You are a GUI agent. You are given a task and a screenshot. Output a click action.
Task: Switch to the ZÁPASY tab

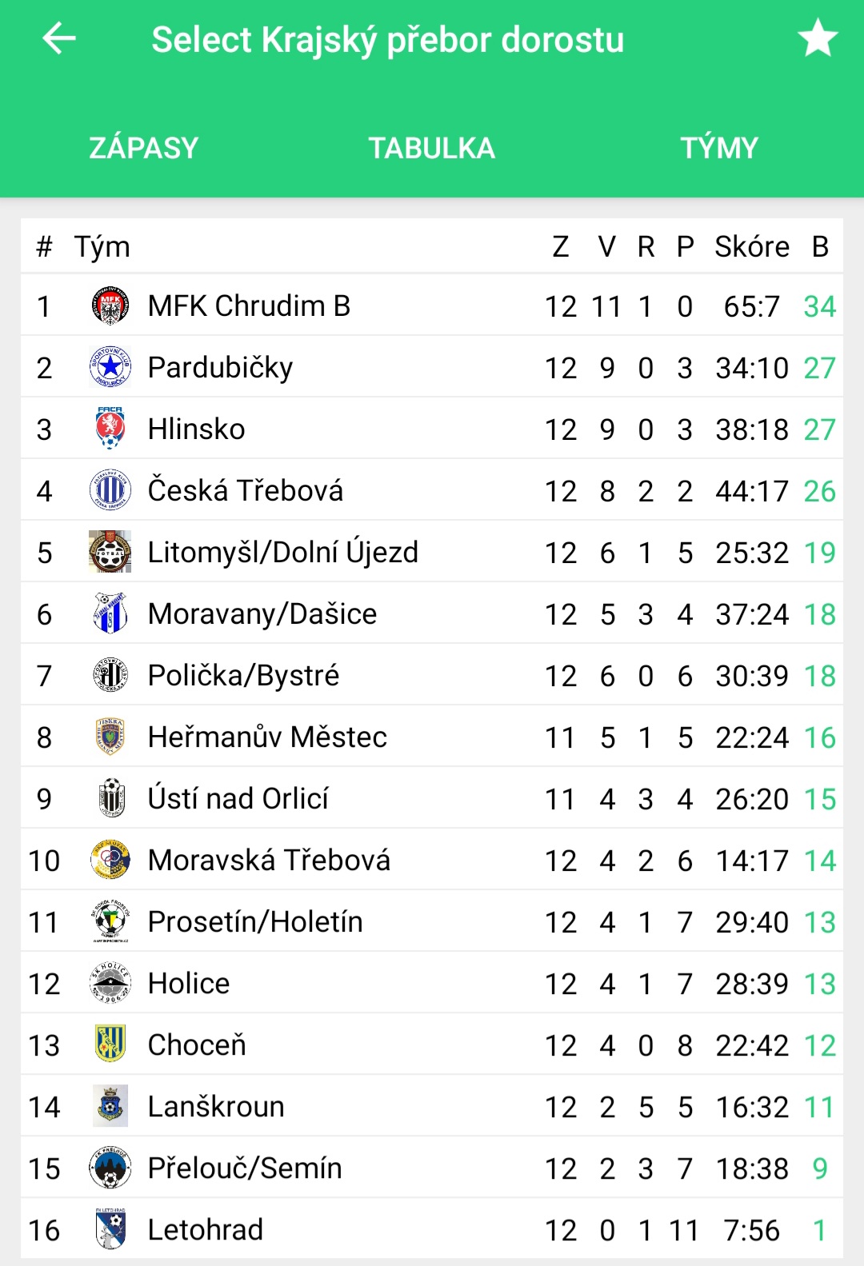[144, 148]
